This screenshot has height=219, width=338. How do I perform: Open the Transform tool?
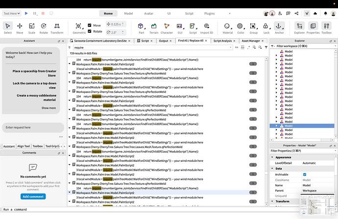[57, 28]
